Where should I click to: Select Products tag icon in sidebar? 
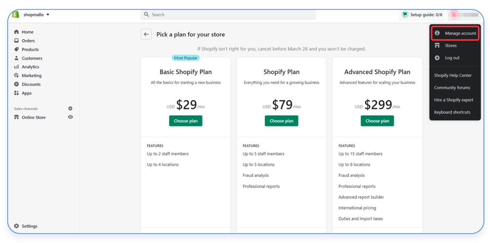tap(17, 49)
